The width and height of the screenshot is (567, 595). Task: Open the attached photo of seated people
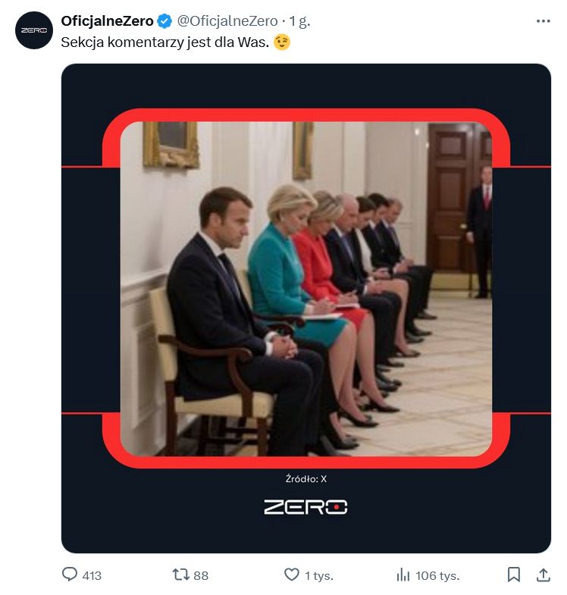(x=305, y=288)
